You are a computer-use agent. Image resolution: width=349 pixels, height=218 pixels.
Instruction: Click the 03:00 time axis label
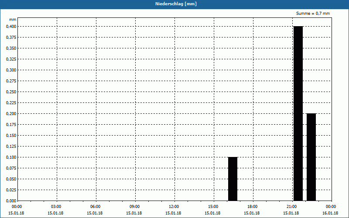pos(56,207)
